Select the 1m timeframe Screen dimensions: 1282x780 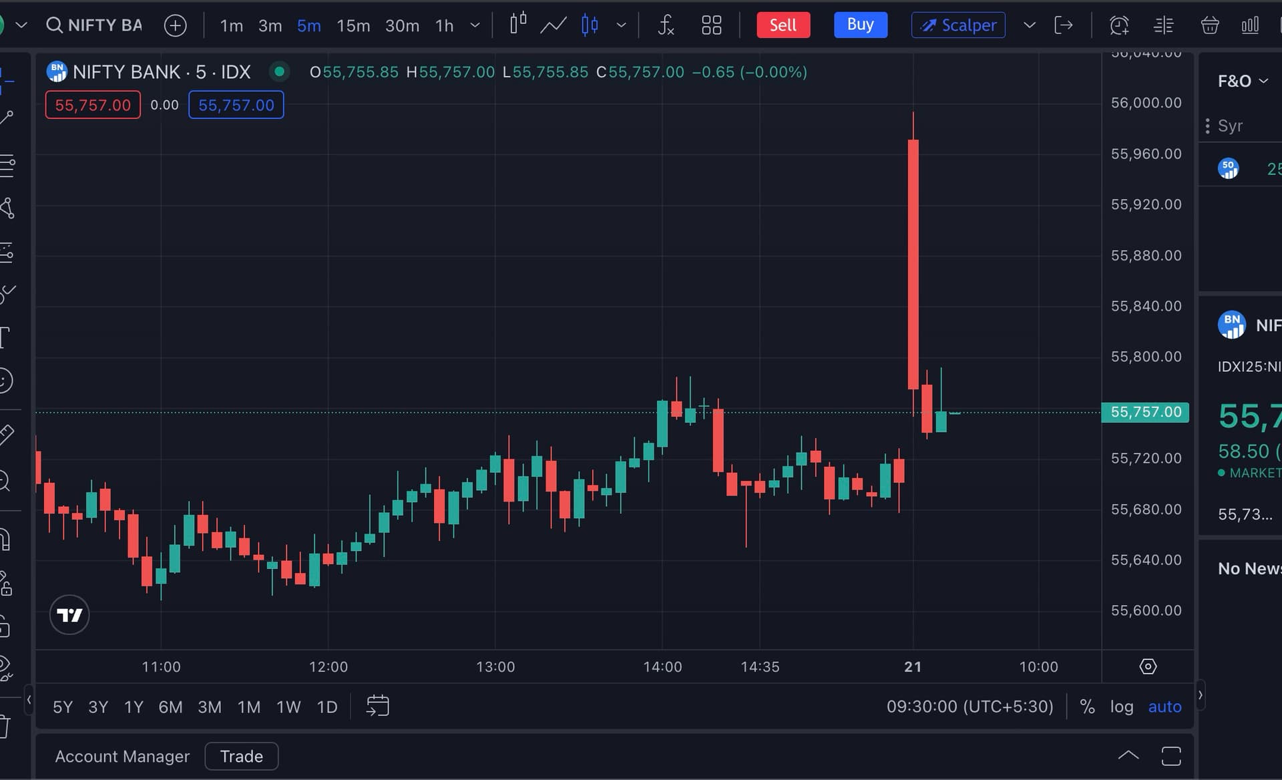pos(232,25)
